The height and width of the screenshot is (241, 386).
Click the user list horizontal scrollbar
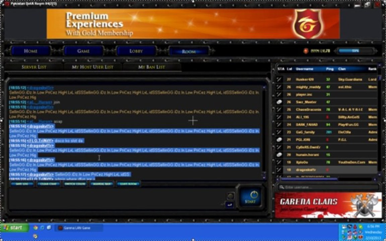[309, 179]
